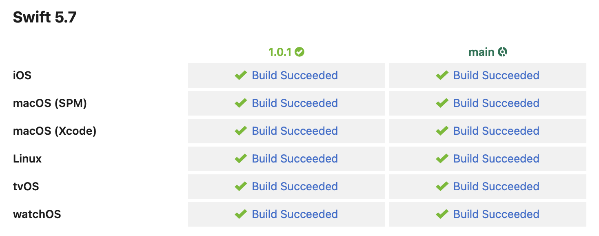This screenshot has height=236, width=599.
Task: Click the checkmark in Linux 1.0.1 cell
Action: click(240, 158)
